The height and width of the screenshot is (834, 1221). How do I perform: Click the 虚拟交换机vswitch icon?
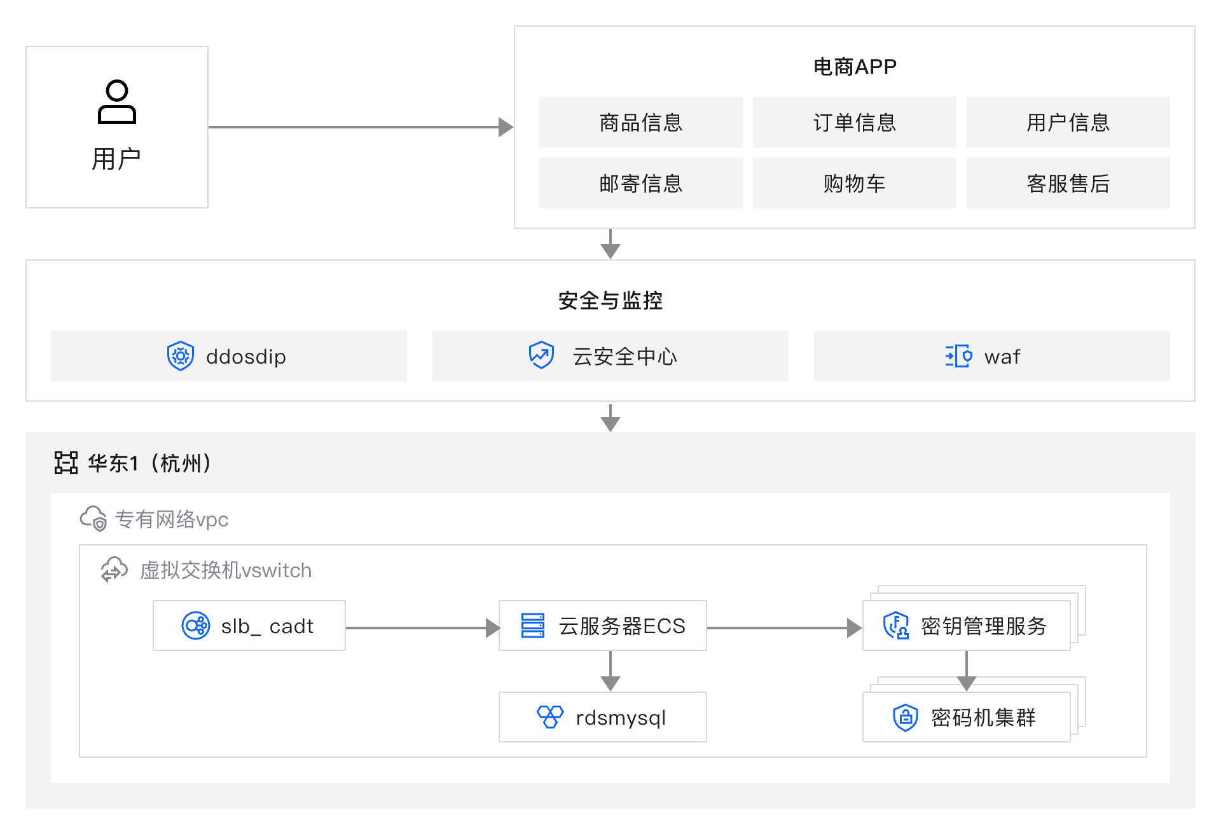114,570
